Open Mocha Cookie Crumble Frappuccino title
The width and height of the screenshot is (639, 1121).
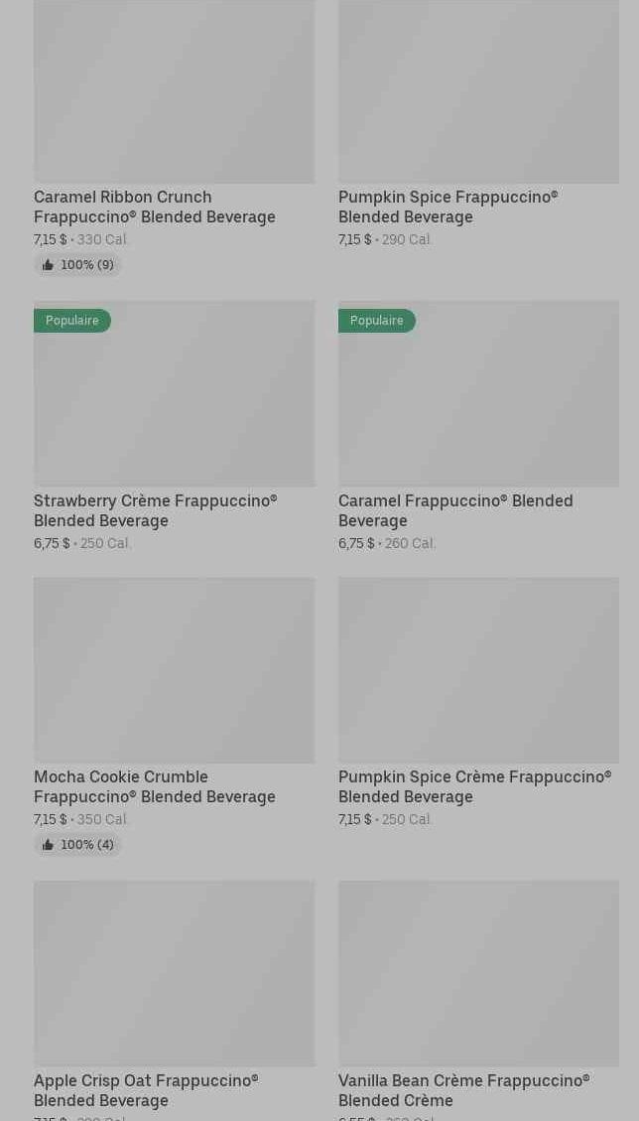[x=155, y=786]
